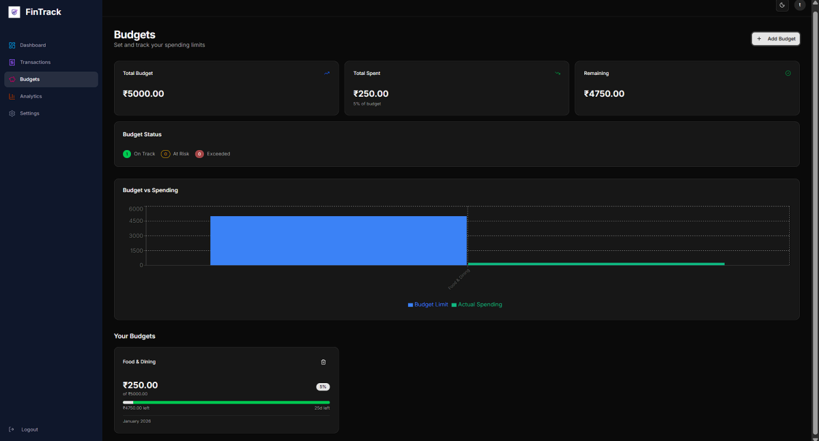
Task: Toggle Budget Limit legend item
Action: tap(428, 305)
